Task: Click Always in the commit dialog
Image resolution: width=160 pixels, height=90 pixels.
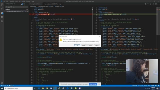Action: point(84,45)
